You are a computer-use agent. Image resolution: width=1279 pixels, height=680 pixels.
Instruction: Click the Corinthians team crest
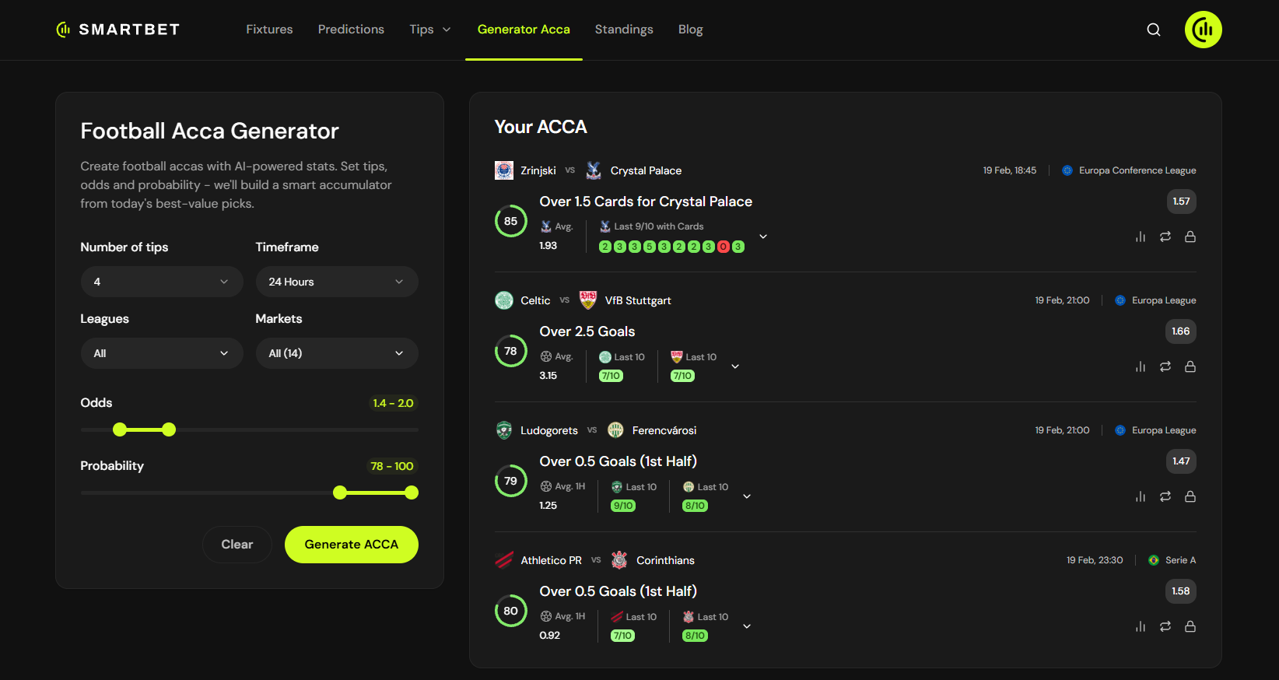point(619,560)
